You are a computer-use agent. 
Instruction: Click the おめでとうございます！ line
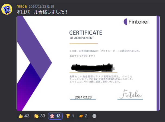82,56
